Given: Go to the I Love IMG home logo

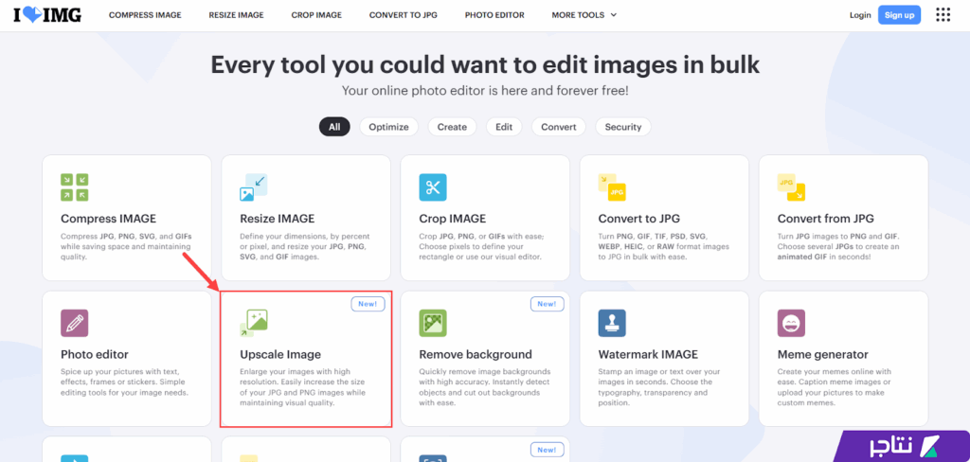Looking at the screenshot, I should click(x=45, y=15).
